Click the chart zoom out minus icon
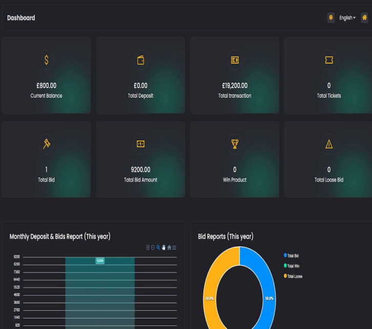Screen dimensions: 372x329 (x=153, y=247)
